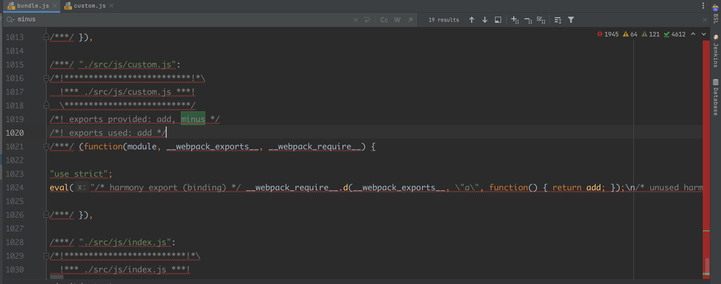Add selection for next occurrence
The height and width of the screenshot is (284, 721).
click(515, 20)
